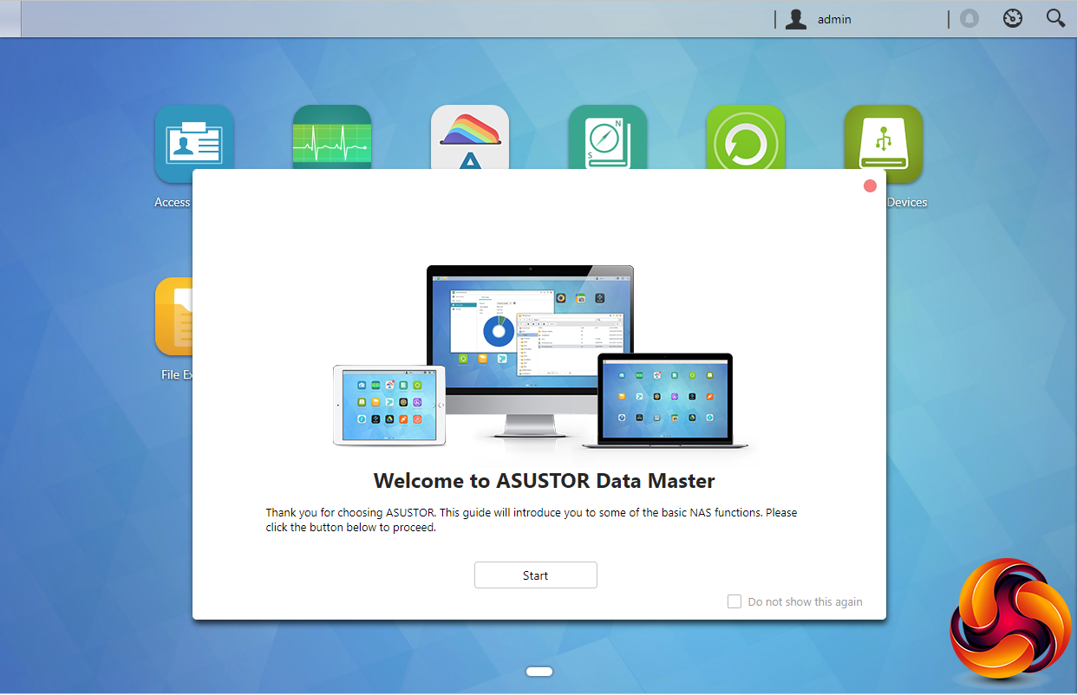Screen dimensions: 1077x695
Task: Click the desktop page indicator pill
Action: point(538,672)
